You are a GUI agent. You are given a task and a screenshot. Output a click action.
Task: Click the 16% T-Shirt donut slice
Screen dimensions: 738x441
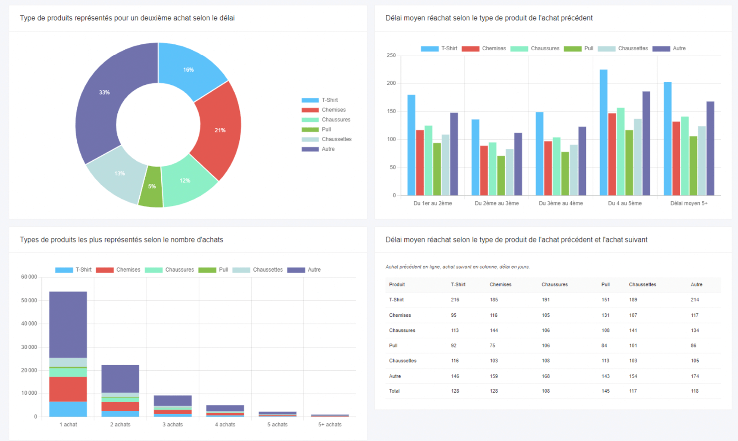click(188, 70)
